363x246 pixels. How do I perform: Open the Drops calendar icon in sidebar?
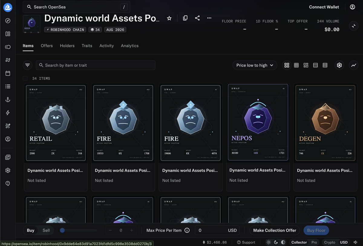tap(8, 73)
